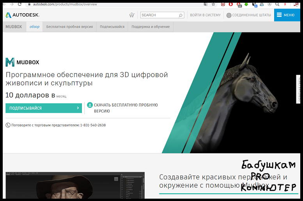Click the teal ПОДПИСЫВАЙСЯ button
Image resolution: width=303 pixels, height=201 pixels.
(44, 108)
